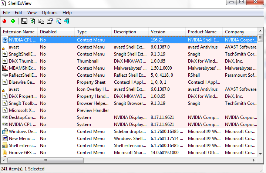Sort by Description column header

click(x=130, y=32)
